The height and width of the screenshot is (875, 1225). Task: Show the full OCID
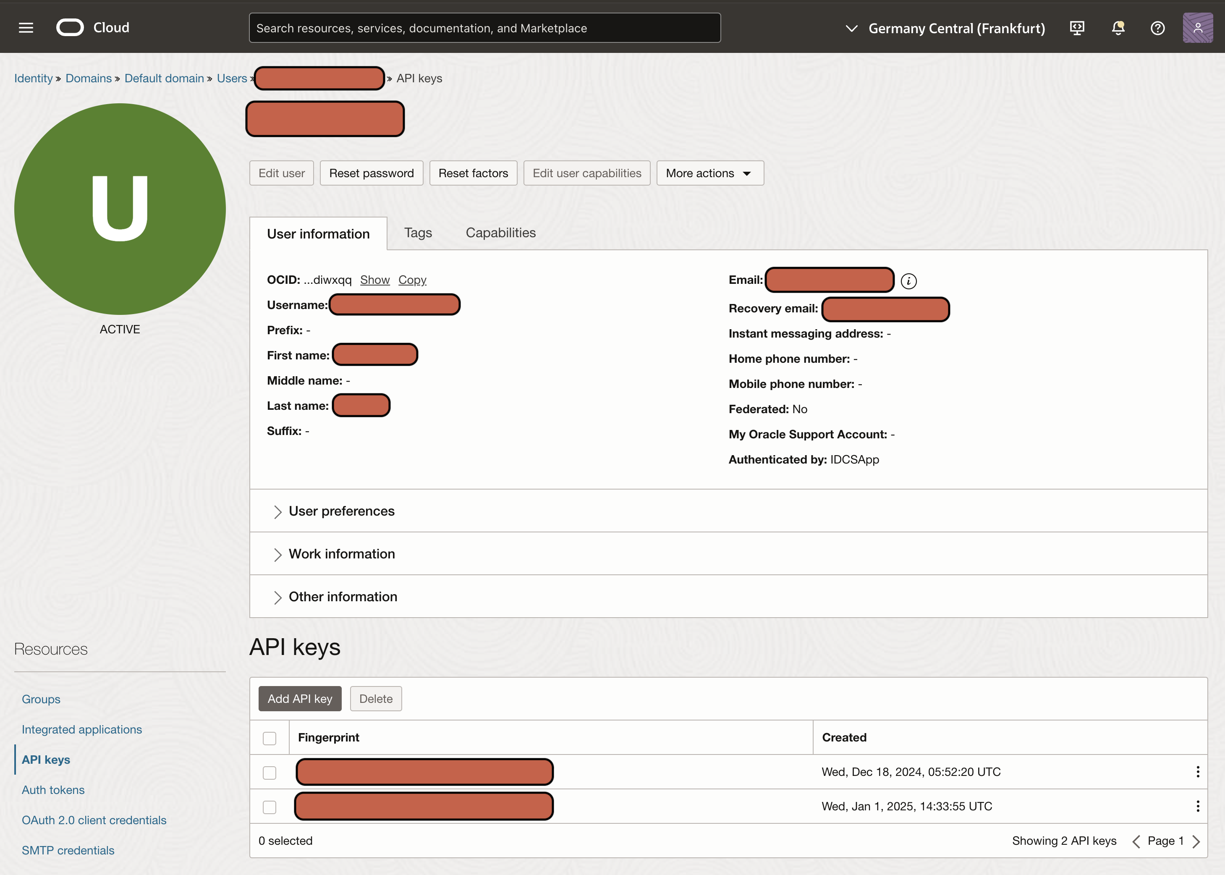click(374, 280)
